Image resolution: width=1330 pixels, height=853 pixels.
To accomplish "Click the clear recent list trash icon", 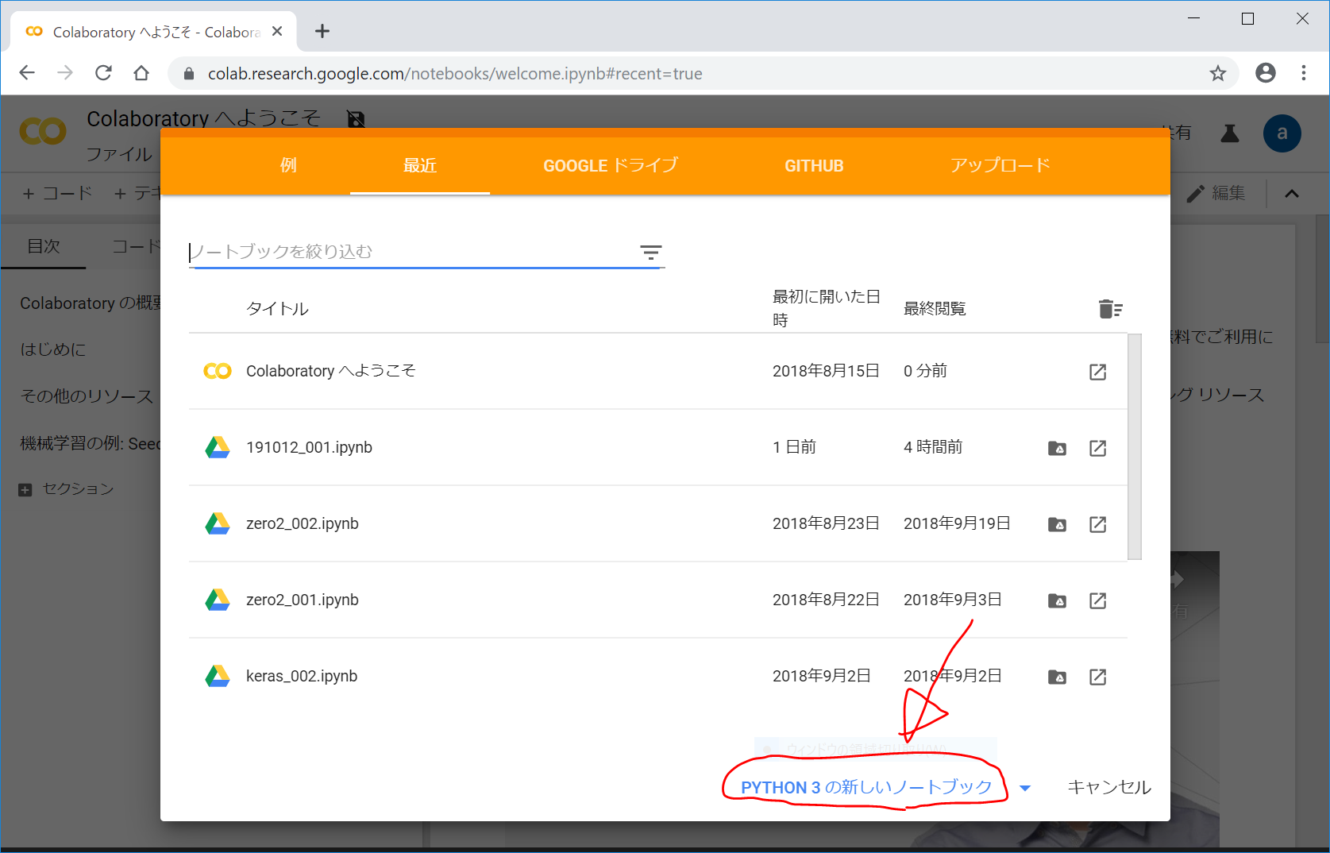I will [1110, 309].
